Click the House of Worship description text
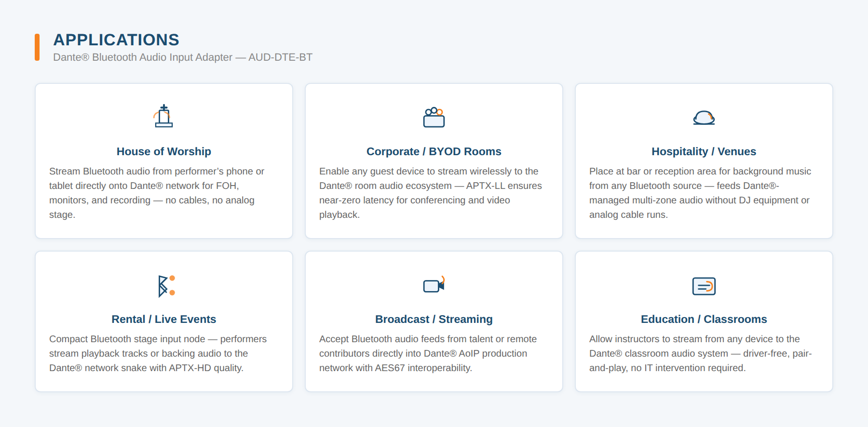868x427 pixels. pyautogui.click(x=157, y=193)
